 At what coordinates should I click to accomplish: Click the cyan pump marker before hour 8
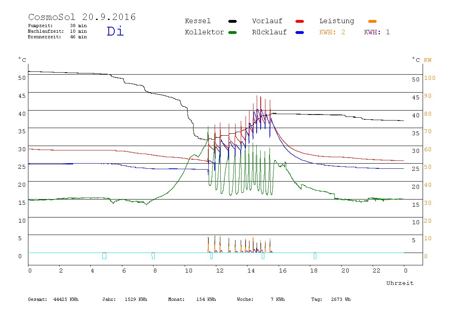pos(153,256)
